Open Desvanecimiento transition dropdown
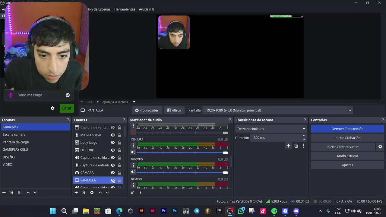The width and height of the screenshot is (386, 217). pyautogui.click(x=271, y=129)
